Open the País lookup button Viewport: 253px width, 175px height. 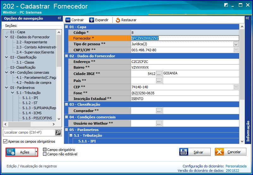point(159,81)
